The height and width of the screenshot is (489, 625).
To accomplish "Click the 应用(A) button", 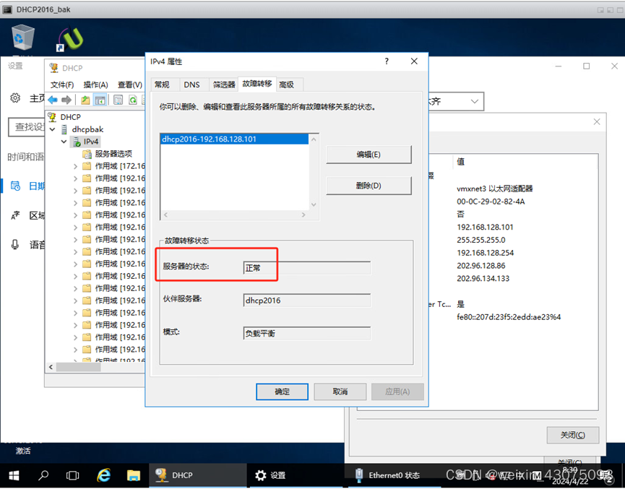I will (397, 391).
